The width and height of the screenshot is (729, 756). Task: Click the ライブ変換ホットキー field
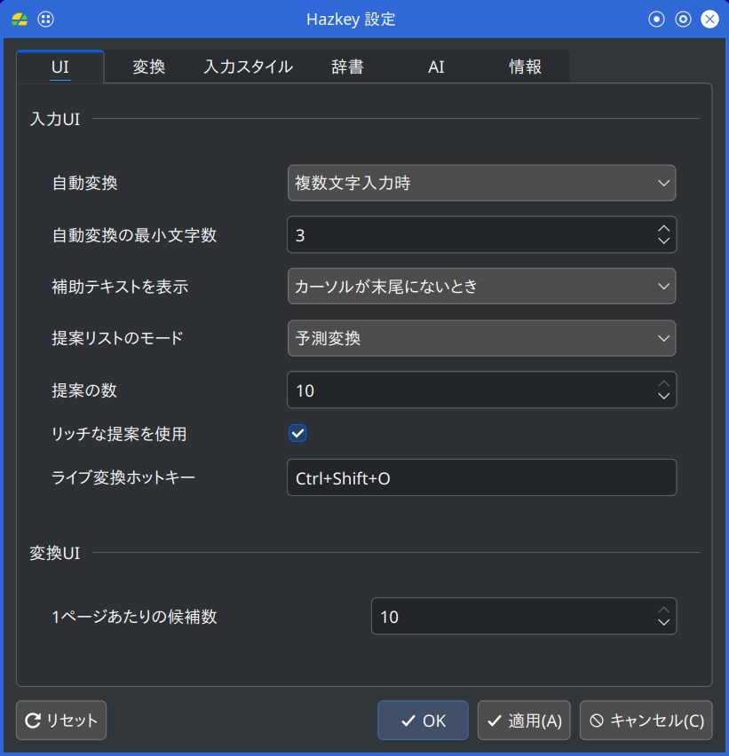pos(481,477)
